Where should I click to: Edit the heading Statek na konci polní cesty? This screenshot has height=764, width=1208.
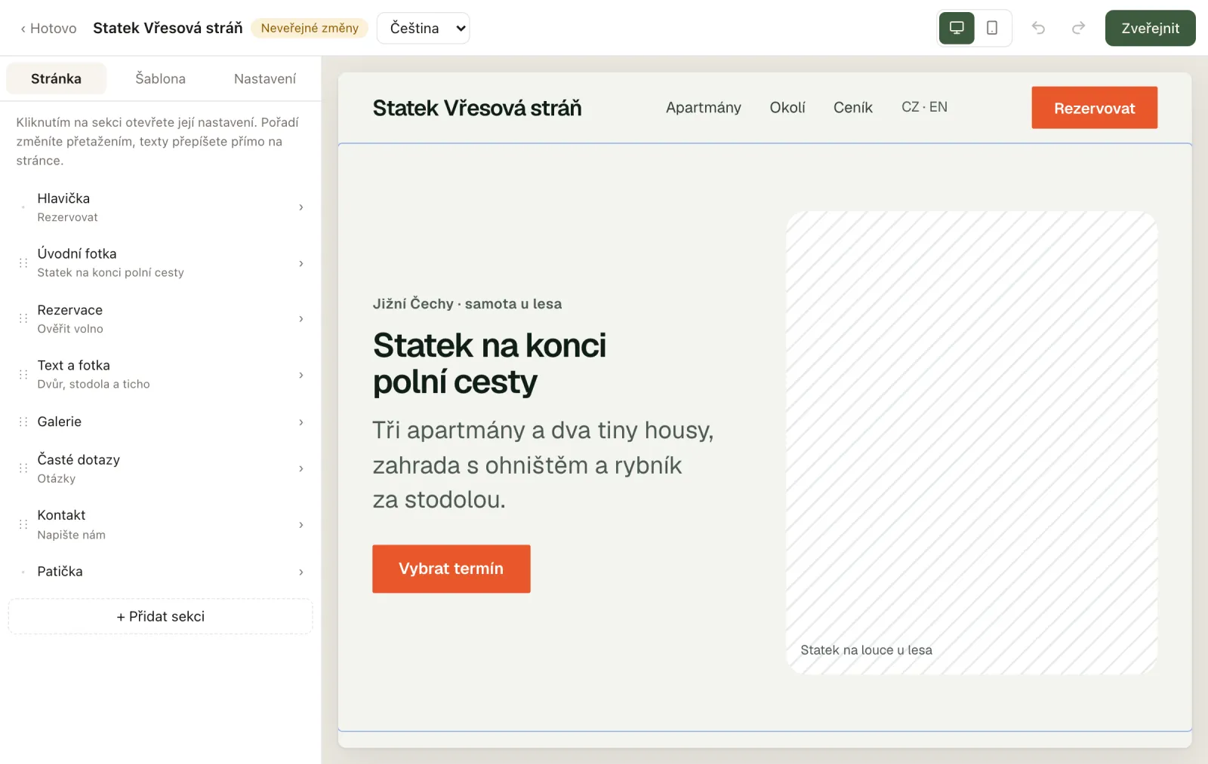coord(489,364)
